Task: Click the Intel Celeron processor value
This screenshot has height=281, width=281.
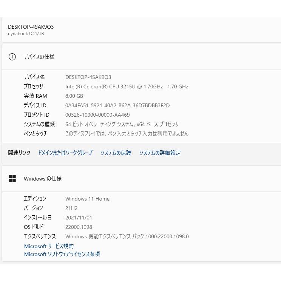Action: [x=127, y=87]
